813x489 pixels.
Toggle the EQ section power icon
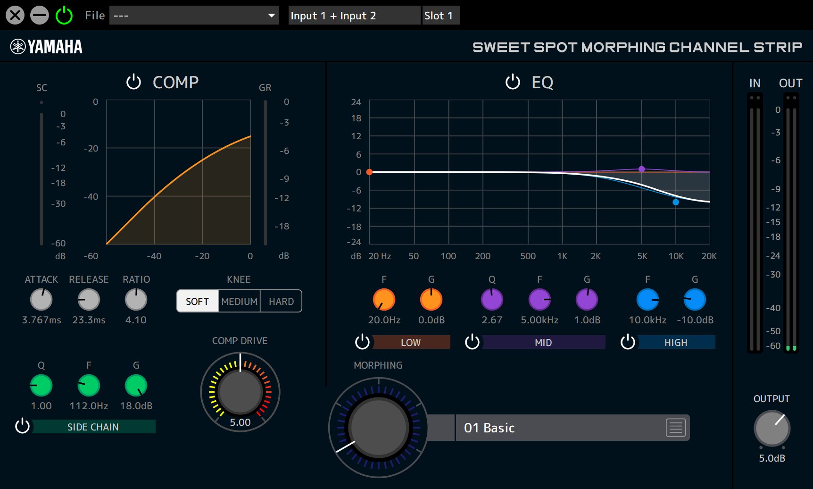click(x=513, y=82)
